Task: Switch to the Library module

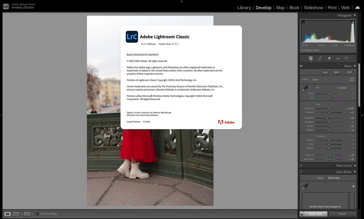Action: (244, 8)
